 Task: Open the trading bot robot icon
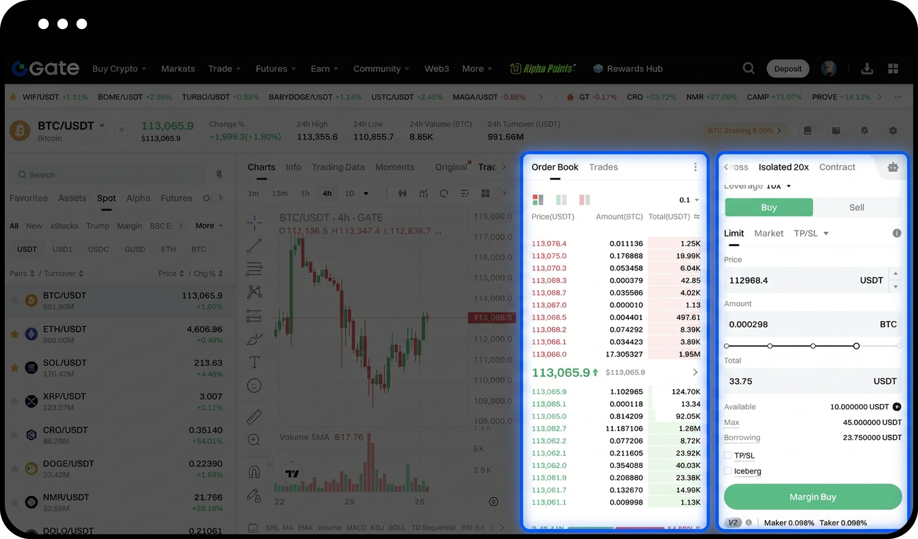click(893, 167)
